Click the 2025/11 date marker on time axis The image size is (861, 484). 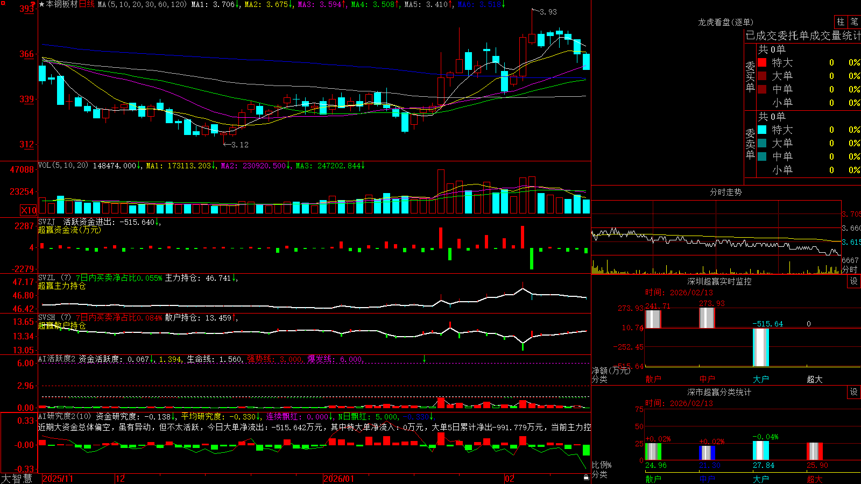(x=58, y=479)
